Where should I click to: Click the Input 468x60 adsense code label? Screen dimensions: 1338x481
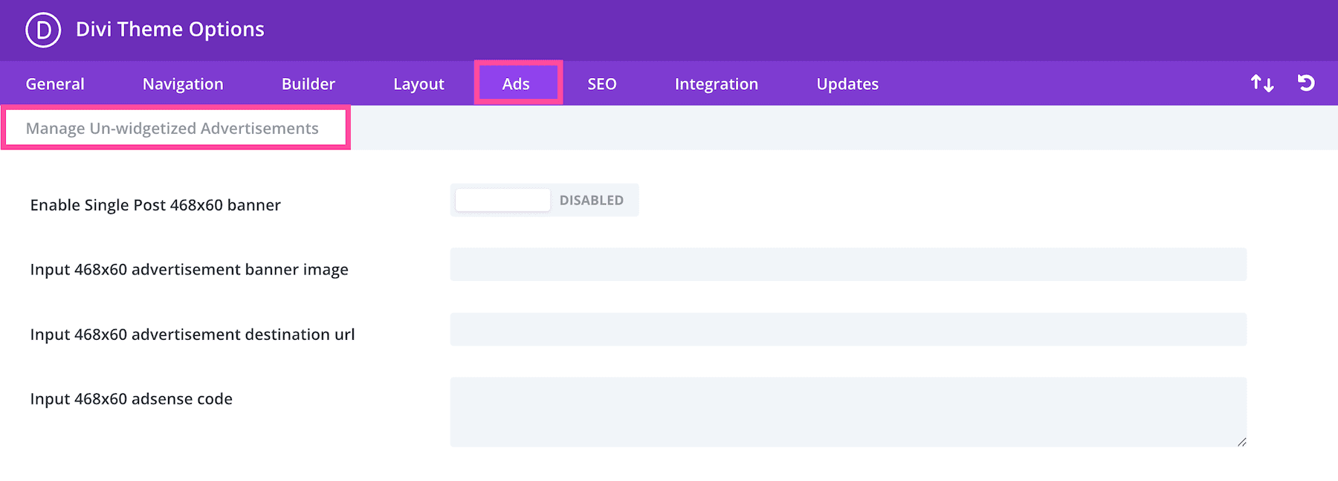(x=132, y=399)
